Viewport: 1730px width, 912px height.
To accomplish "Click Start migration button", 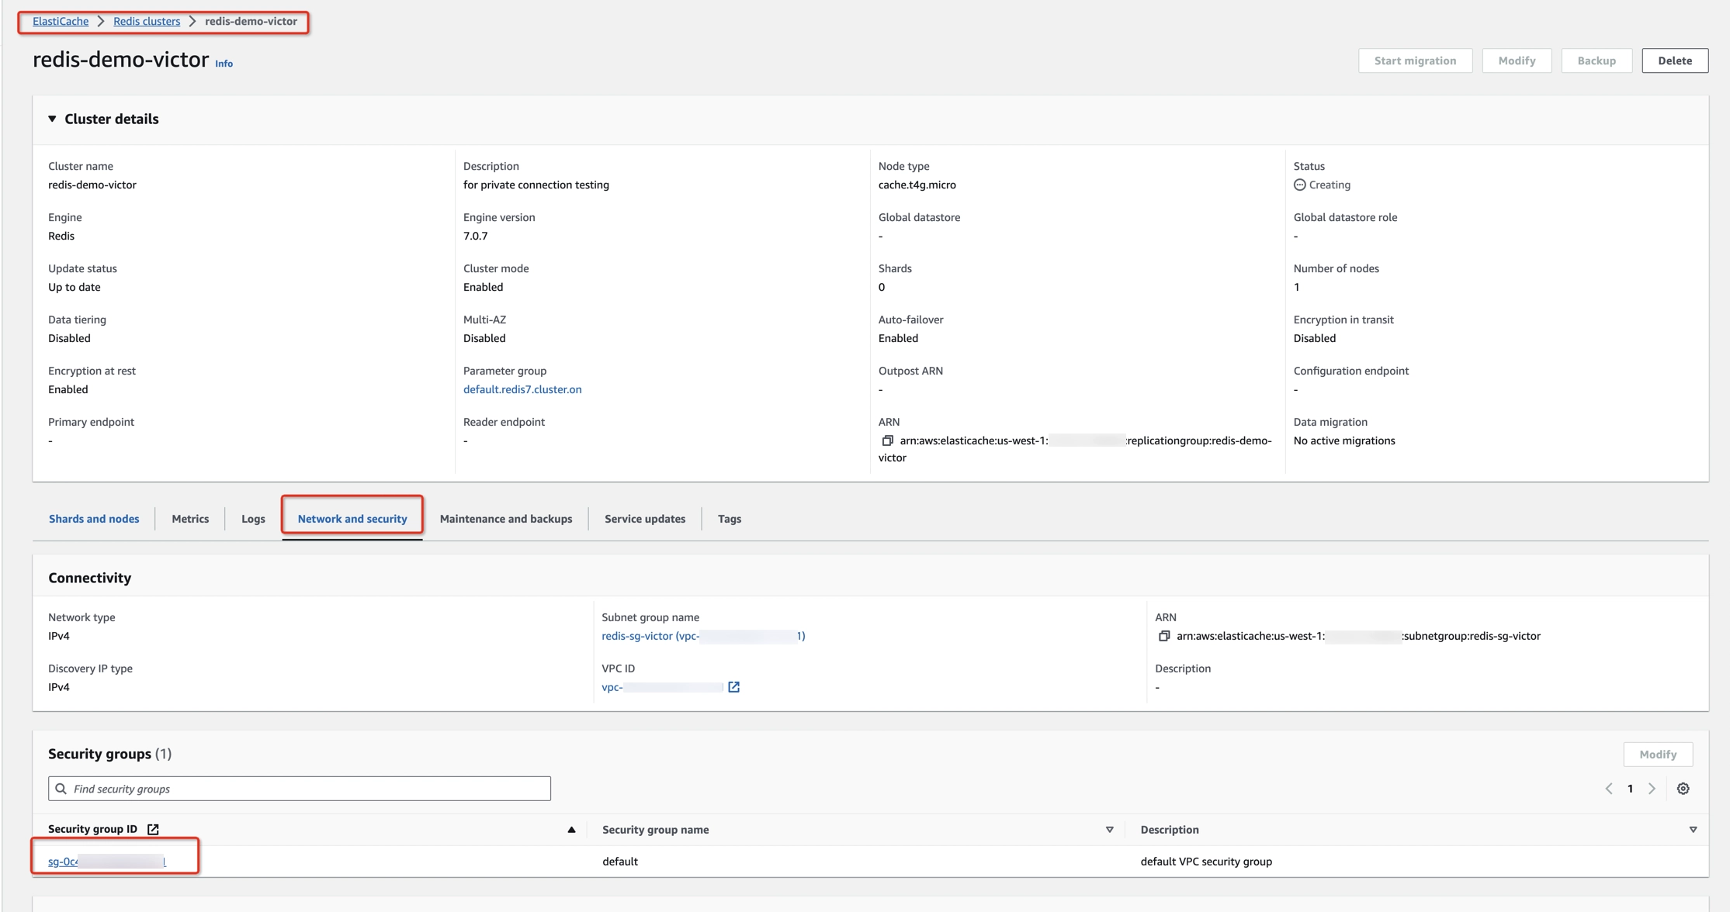I will [1415, 60].
